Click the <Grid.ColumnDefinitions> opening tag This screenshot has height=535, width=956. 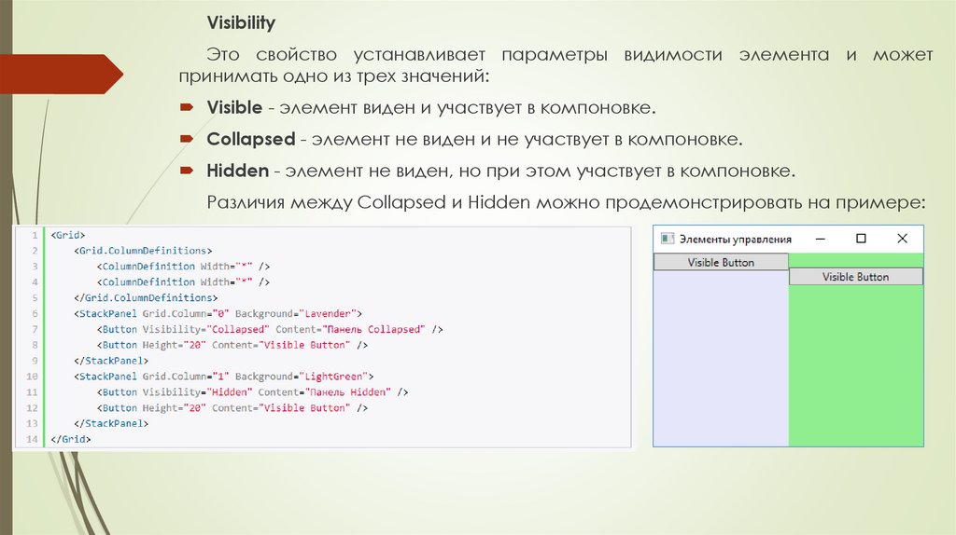tap(143, 251)
